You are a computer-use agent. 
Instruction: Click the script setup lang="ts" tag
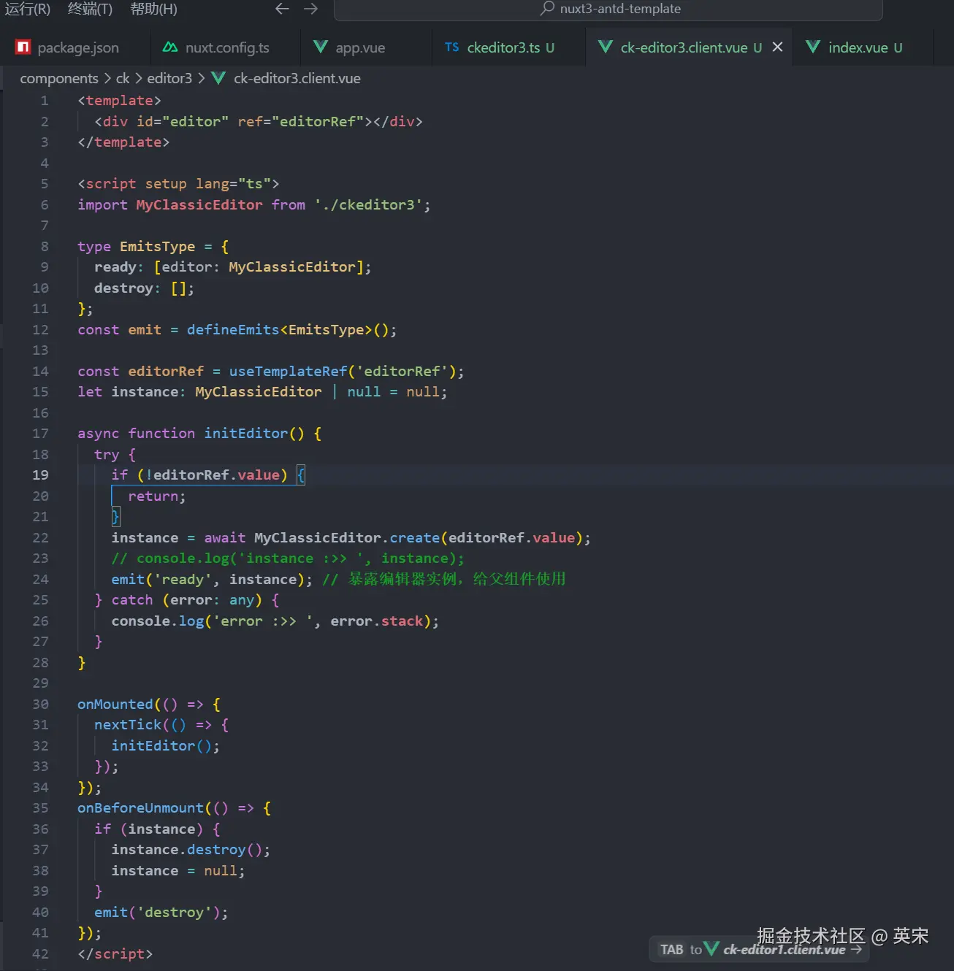click(x=178, y=184)
